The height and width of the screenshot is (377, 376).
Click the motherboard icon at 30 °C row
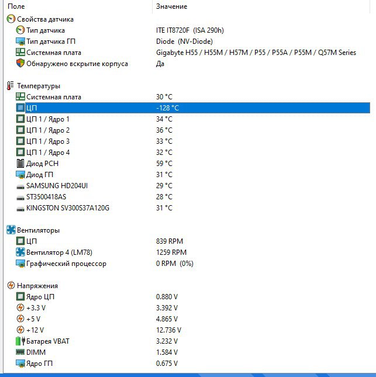click(x=20, y=97)
